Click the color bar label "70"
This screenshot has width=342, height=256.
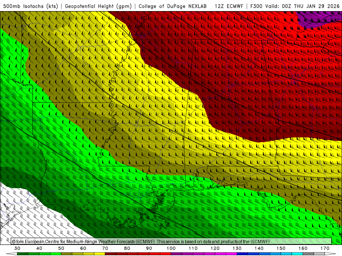coord(105,248)
